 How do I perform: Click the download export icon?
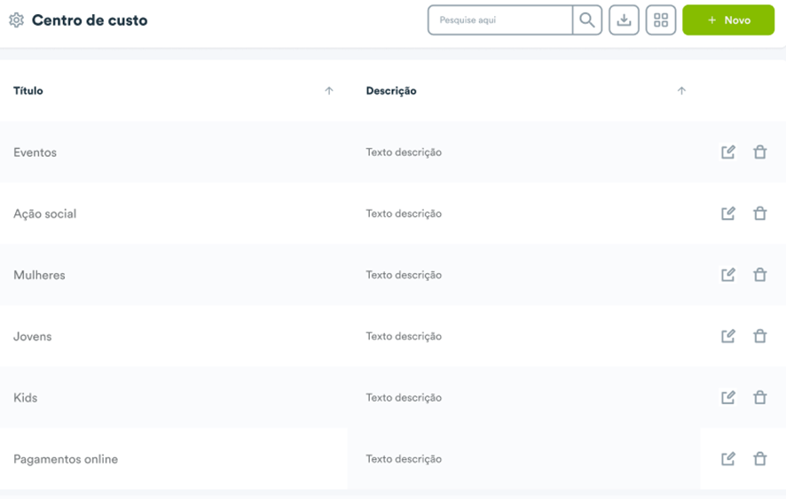click(624, 20)
